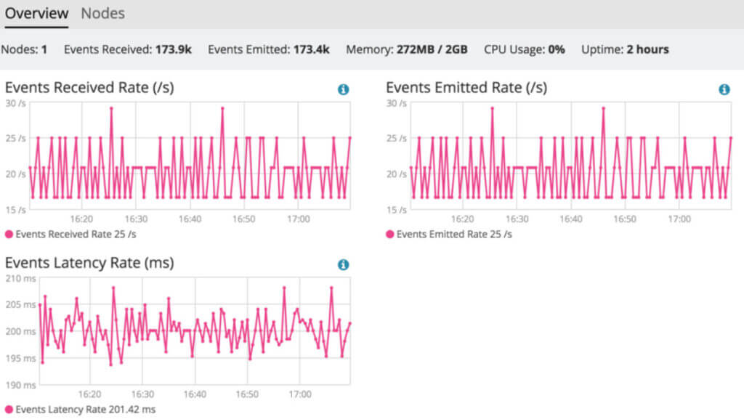744x419 pixels.
Task: Select the tallest spike on Events Received chart
Action: [111, 107]
